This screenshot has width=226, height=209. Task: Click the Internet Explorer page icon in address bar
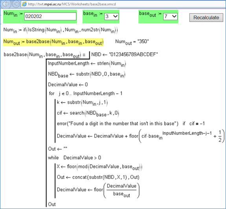(24, 4)
